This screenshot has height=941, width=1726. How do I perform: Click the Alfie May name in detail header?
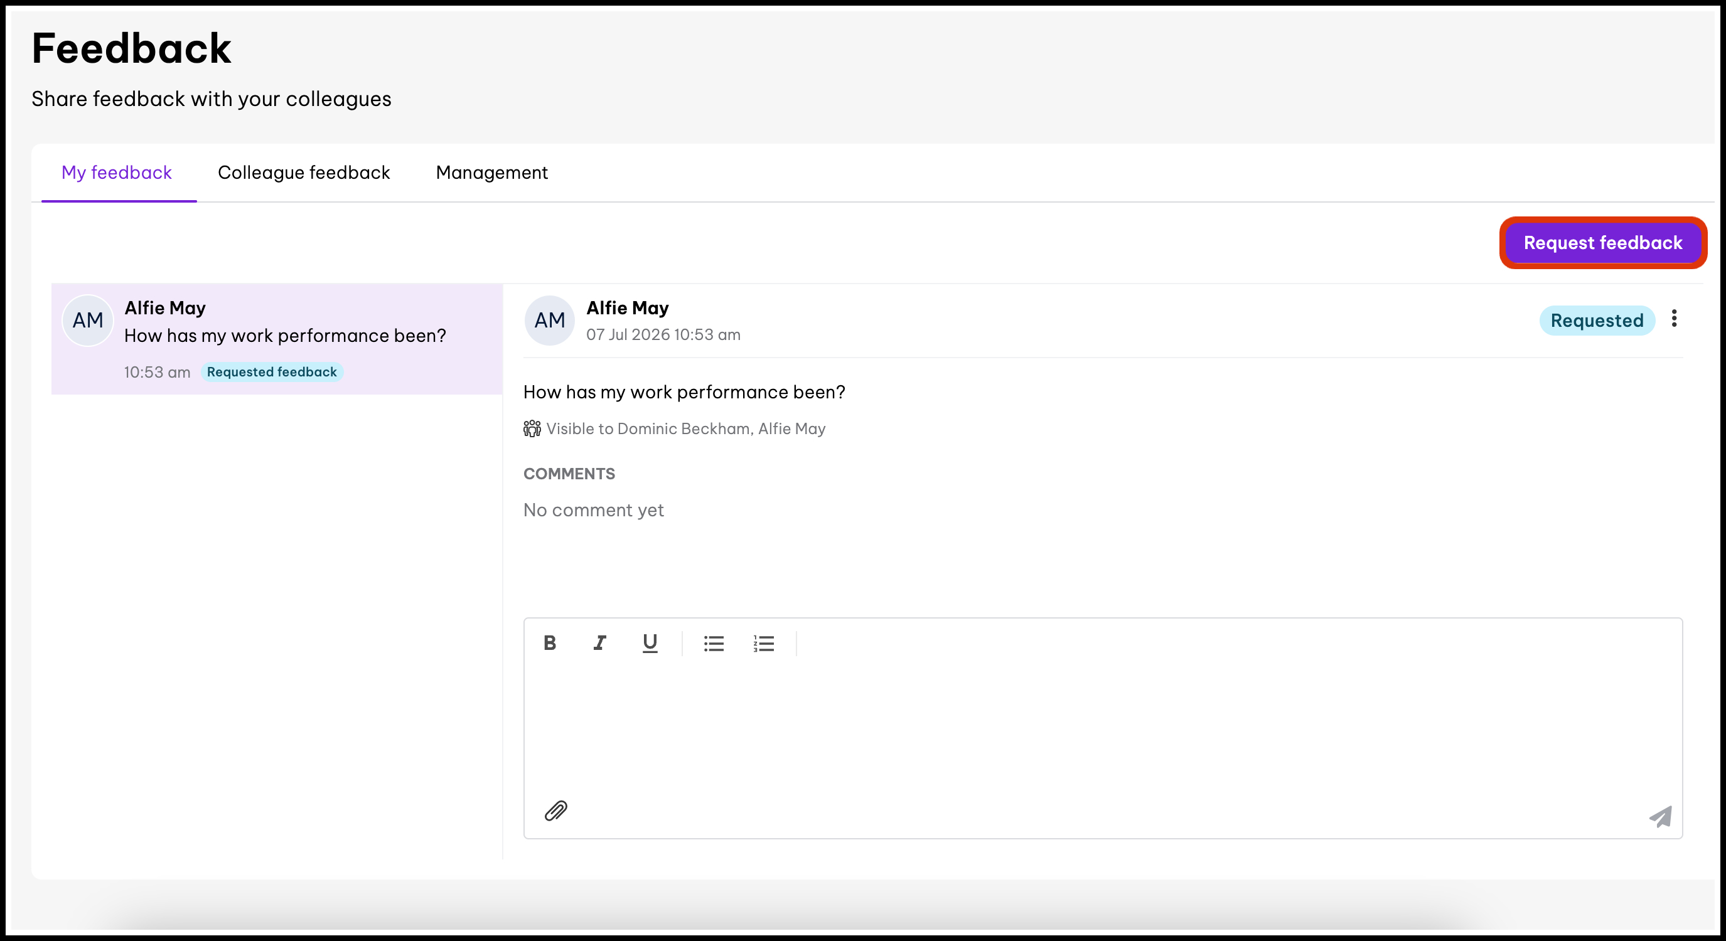627,307
